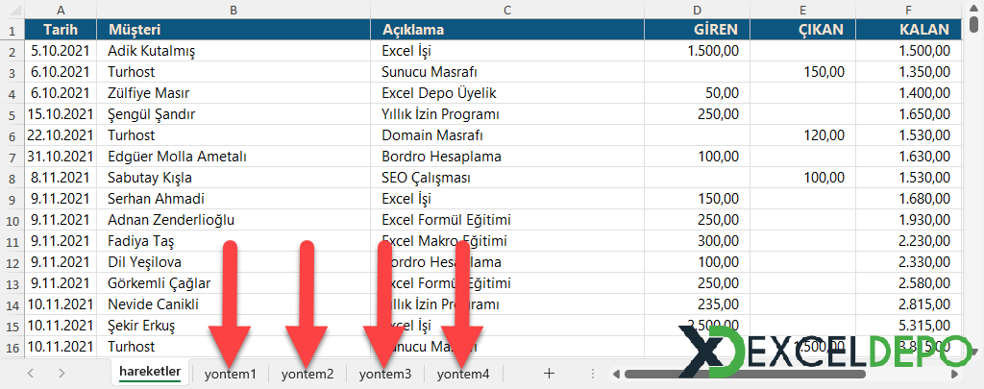The image size is (984, 389).
Task: Click the KALAN header cell
Action: tap(905, 30)
